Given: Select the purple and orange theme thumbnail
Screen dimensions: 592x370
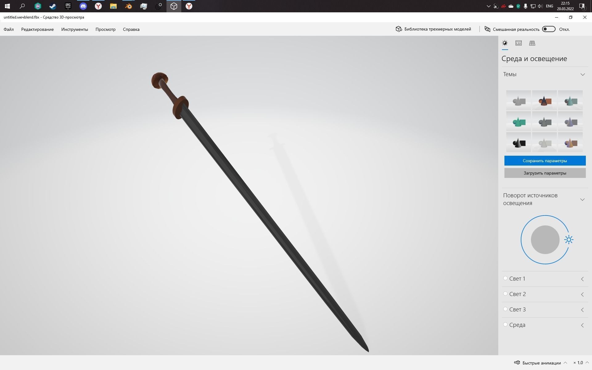Looking at the screenshot, I should click(x=570, y=142).
